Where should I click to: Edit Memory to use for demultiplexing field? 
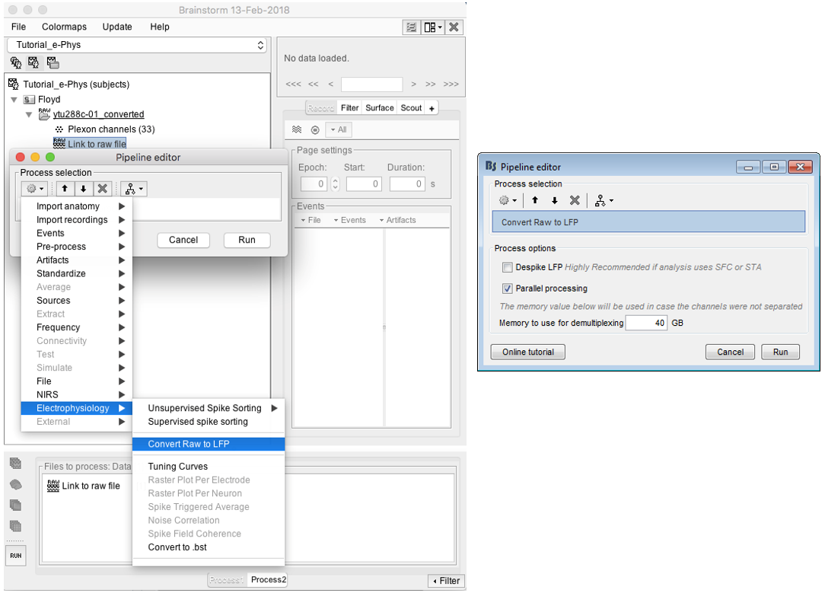coord(647,323)
